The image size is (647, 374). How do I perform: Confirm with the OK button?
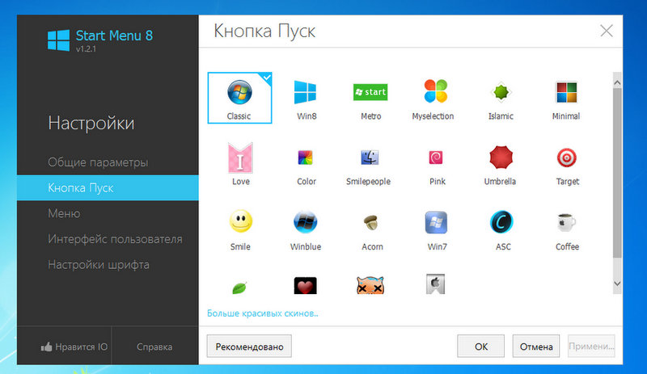(x=480, y=347)
